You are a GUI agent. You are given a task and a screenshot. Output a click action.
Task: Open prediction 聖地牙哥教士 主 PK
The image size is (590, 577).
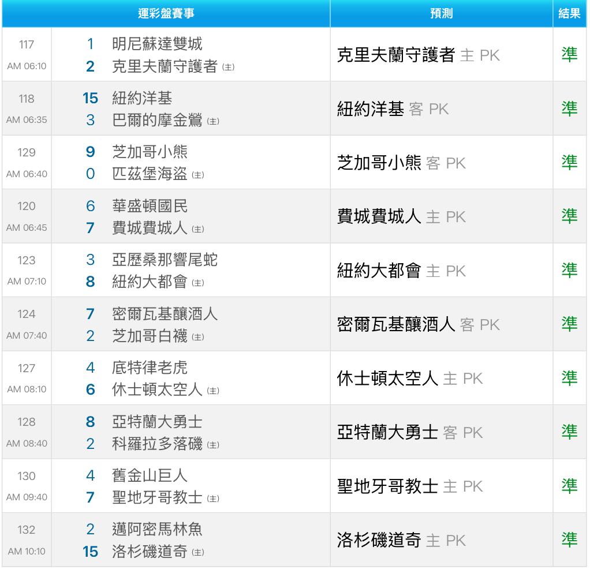409,486
